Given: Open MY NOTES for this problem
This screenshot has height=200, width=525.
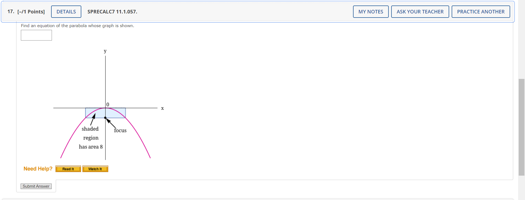Looking at the screenshot, I should [x=371, y=12].
